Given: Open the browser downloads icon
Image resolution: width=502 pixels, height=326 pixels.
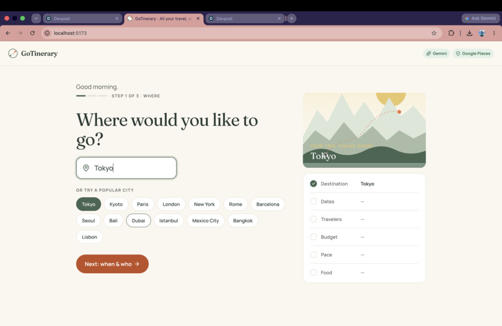Looking at the screenshot, I should pyautogui.click(x=470, y=33).
